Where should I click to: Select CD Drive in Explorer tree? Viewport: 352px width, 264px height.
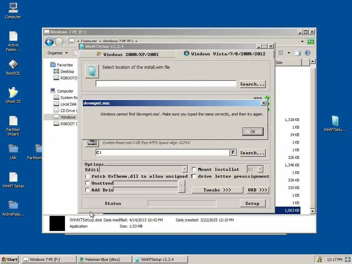click(66, 111)
